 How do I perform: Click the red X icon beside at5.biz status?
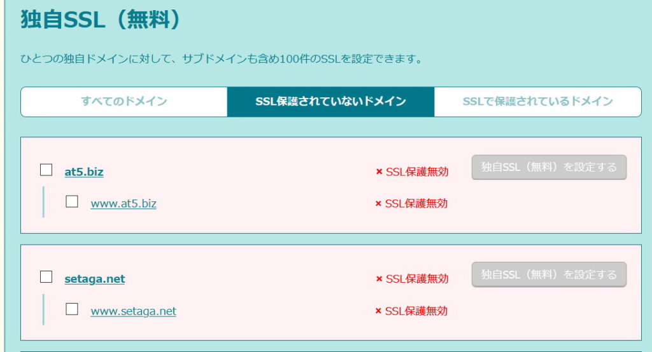[x=379, y=172]
